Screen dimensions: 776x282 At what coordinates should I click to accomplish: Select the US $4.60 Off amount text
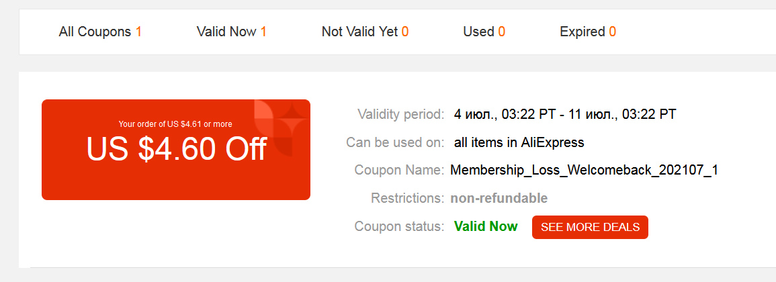click(177, 148)
